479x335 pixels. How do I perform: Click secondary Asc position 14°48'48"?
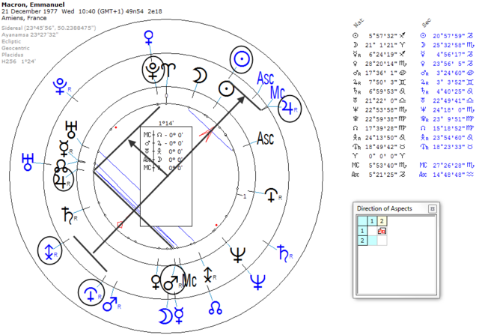449,174
